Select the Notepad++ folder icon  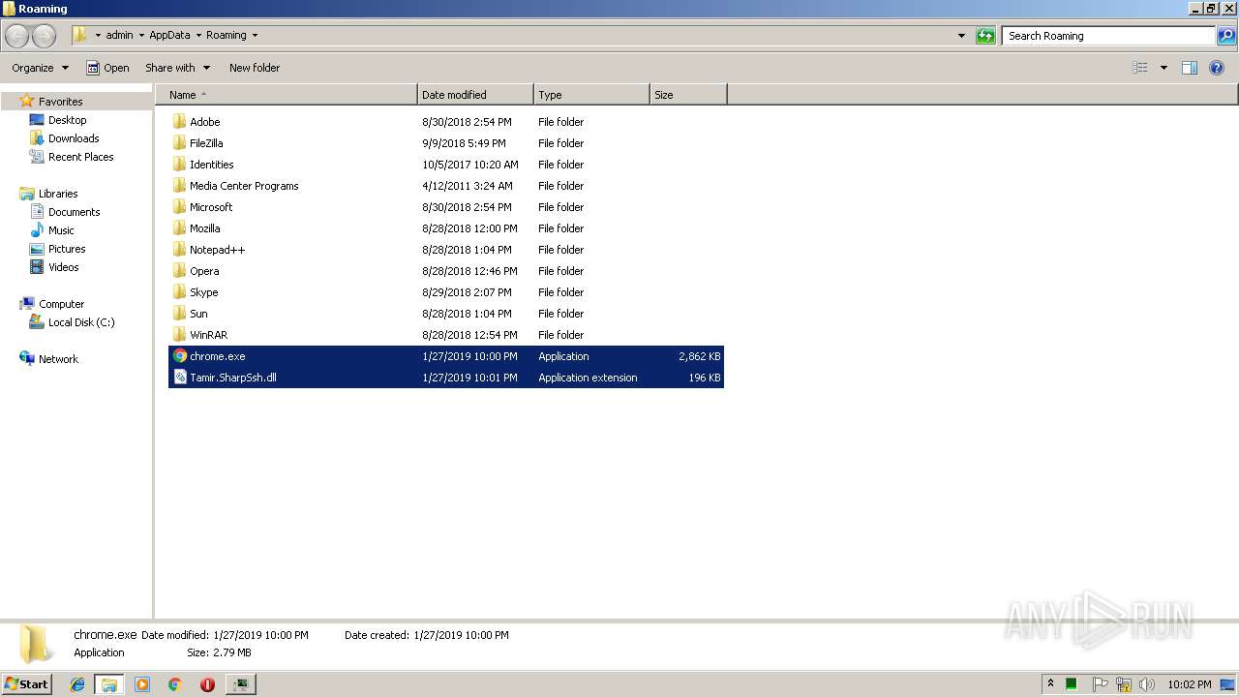(x=179, y=250)
